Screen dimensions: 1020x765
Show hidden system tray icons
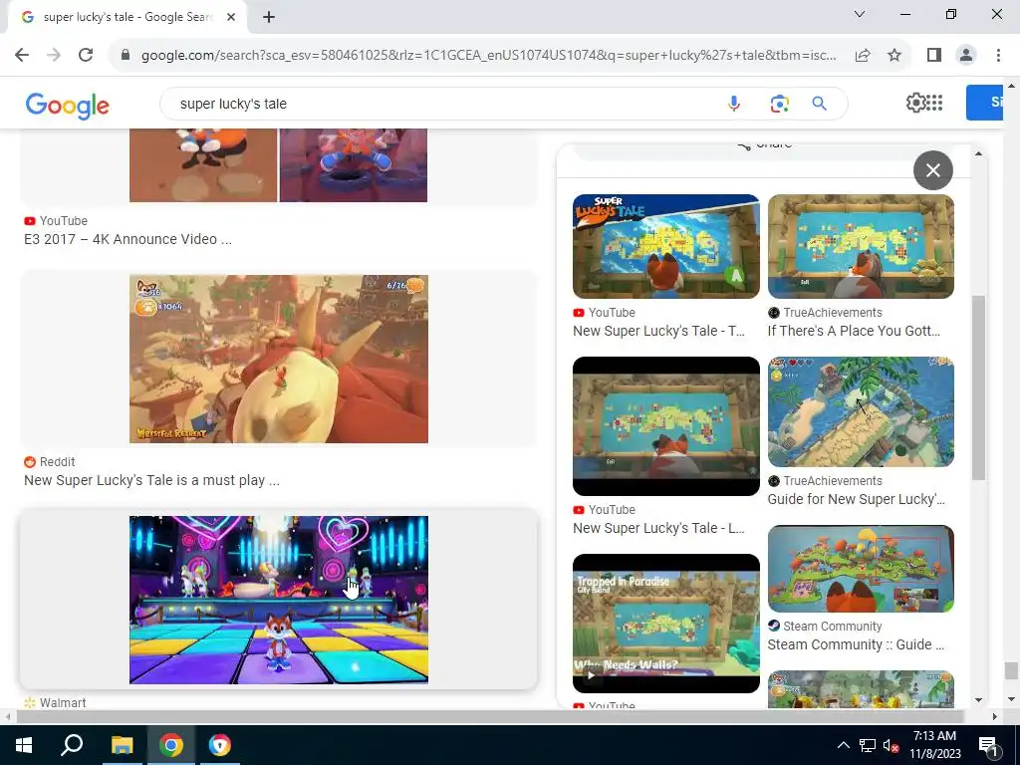click(x=843, y=745)
